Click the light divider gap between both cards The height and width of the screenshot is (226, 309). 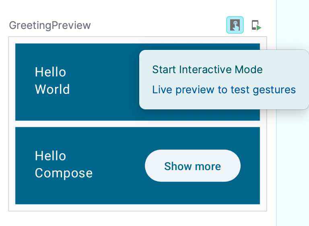[x=138, y=124]
